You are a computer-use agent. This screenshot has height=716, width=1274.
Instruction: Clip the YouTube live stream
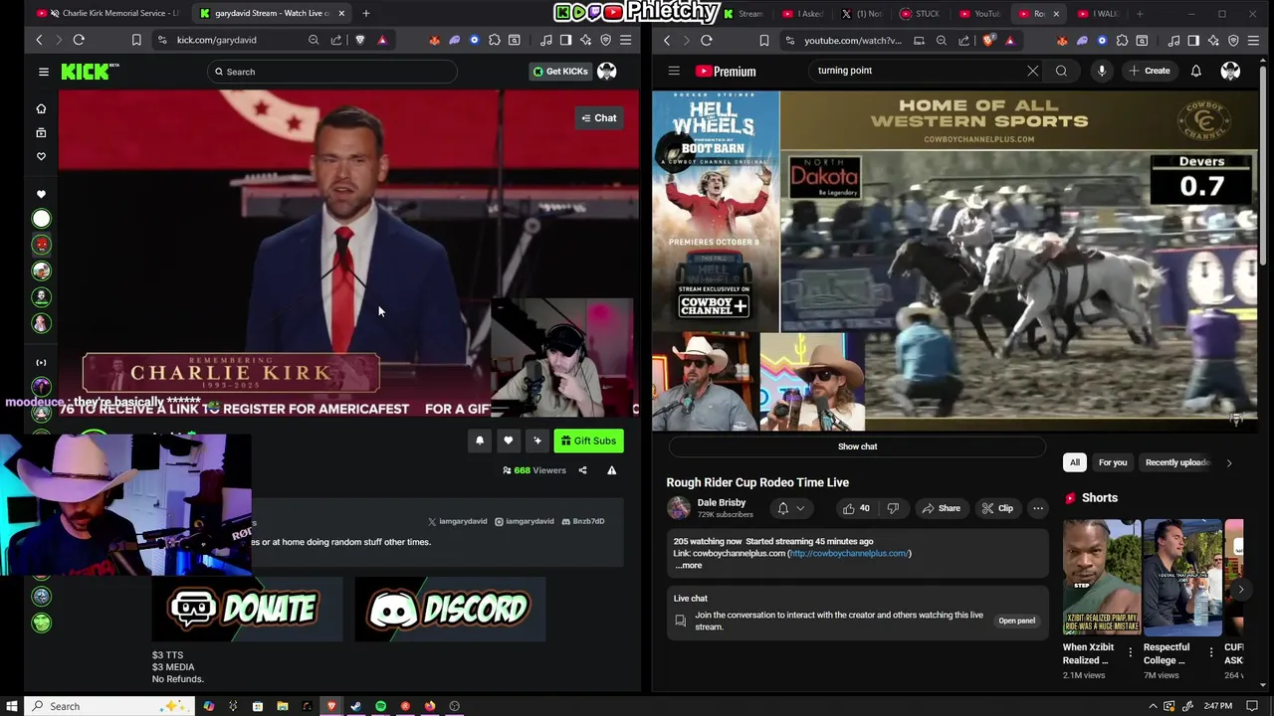click(996, 508)
